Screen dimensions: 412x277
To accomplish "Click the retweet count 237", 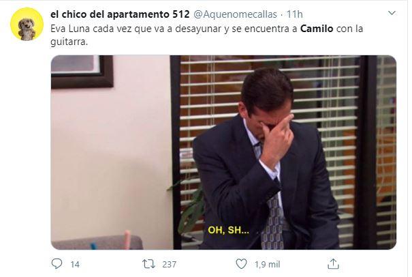I will 169,264.
